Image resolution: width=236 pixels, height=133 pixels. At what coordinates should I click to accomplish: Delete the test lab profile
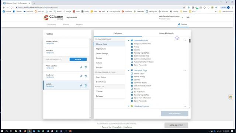point(86,85)
